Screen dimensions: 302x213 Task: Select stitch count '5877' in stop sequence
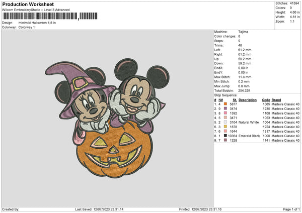tap(233, 104)
